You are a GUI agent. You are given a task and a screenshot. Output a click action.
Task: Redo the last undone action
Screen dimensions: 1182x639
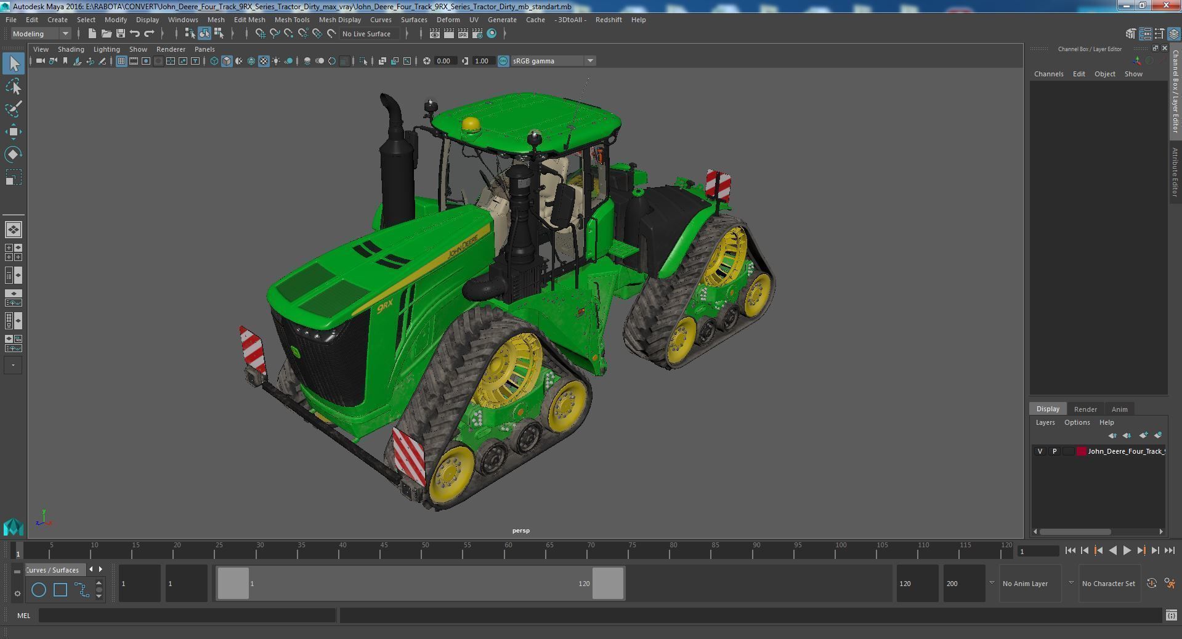[148, 34]
